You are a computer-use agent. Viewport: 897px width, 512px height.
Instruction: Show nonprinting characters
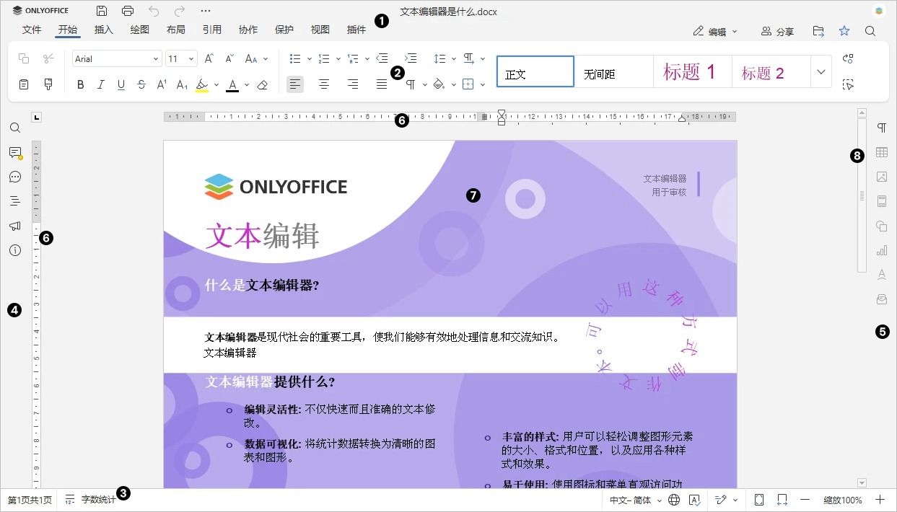point(410,84)
